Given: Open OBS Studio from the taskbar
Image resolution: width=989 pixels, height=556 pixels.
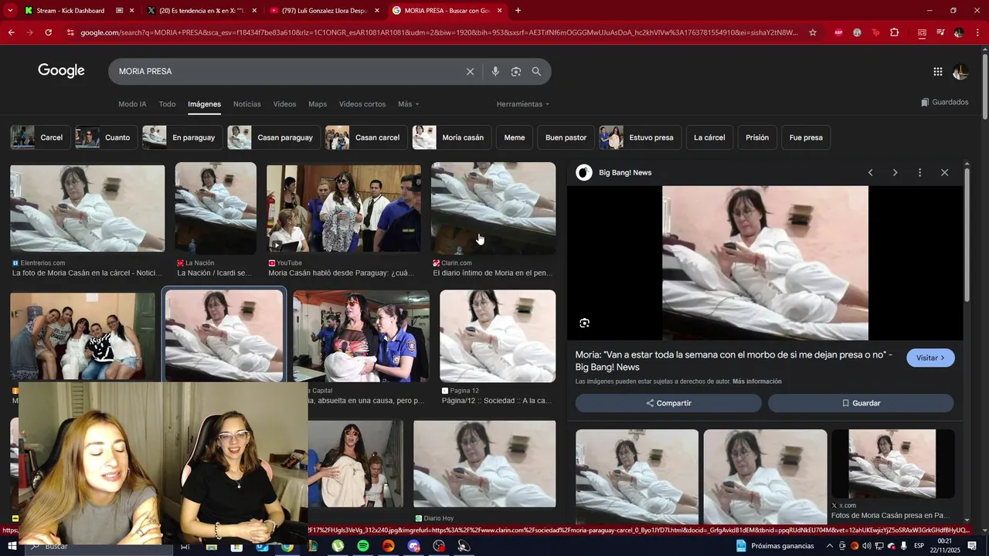Looking at the screenshot, I should click(x=439, y=546).
